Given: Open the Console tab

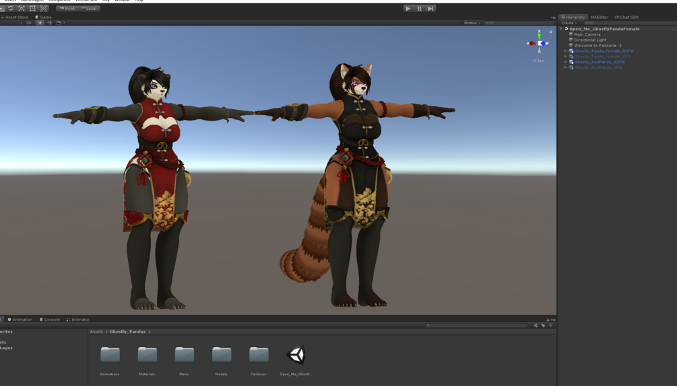Looking at the screenshot, I should point(50,319).
